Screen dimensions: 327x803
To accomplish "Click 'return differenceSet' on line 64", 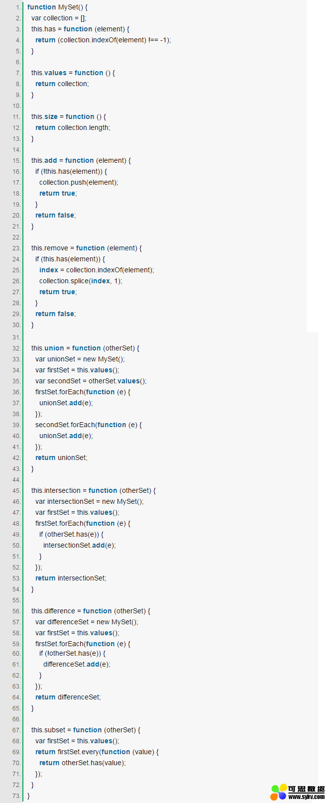I will 68,697.
